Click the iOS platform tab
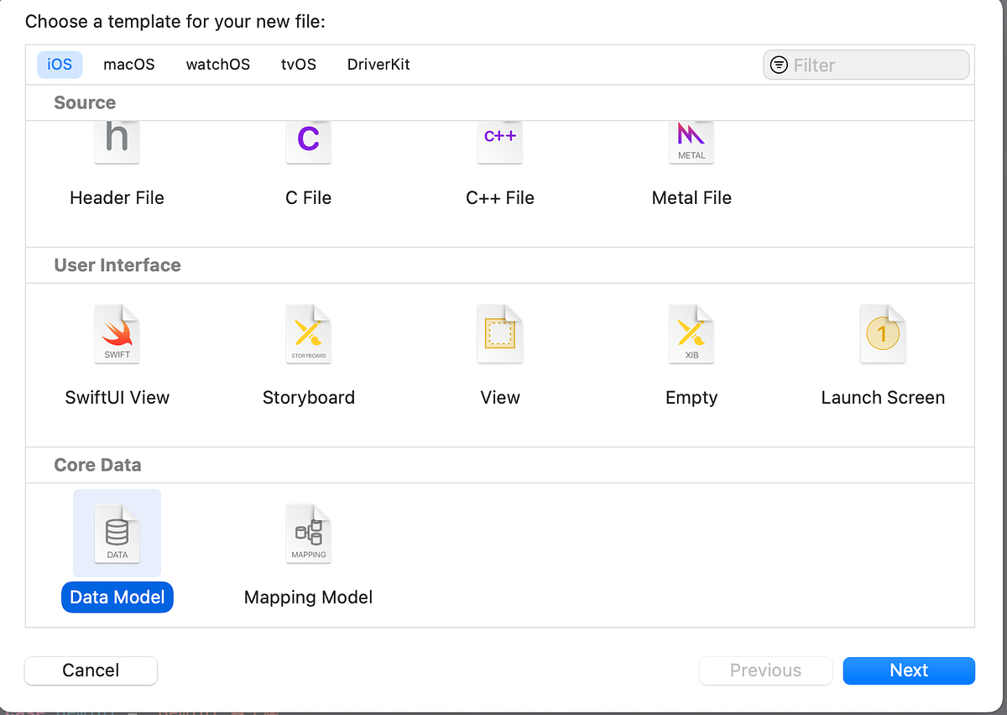Image resolution: width=1007 pixels, height=715 pixels. [60, 64]
